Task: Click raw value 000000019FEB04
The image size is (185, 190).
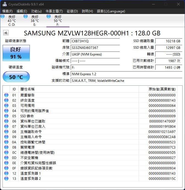Action: click(x=162, y=126)
